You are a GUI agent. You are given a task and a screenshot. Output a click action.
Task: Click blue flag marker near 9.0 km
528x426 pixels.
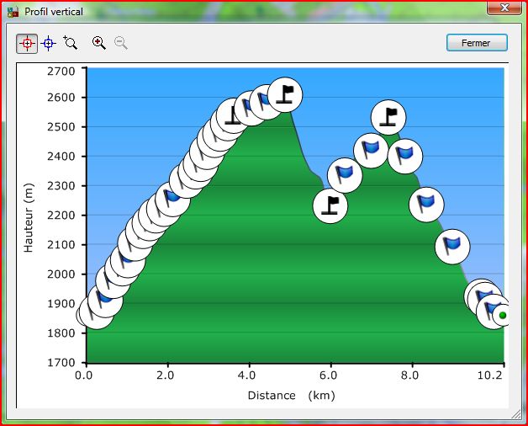pos(452,245)
